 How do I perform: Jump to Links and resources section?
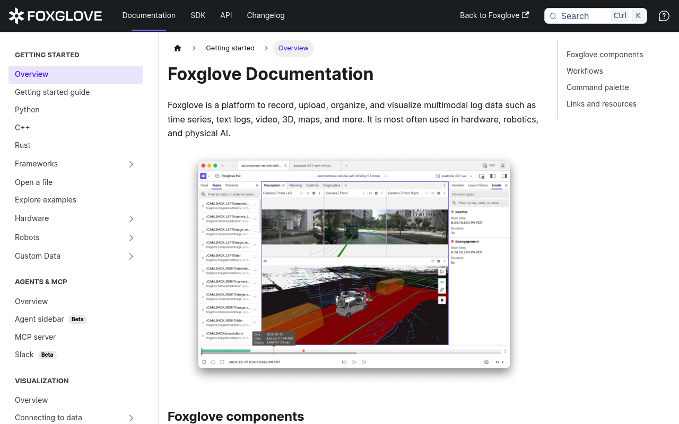[x=602, y=104]
